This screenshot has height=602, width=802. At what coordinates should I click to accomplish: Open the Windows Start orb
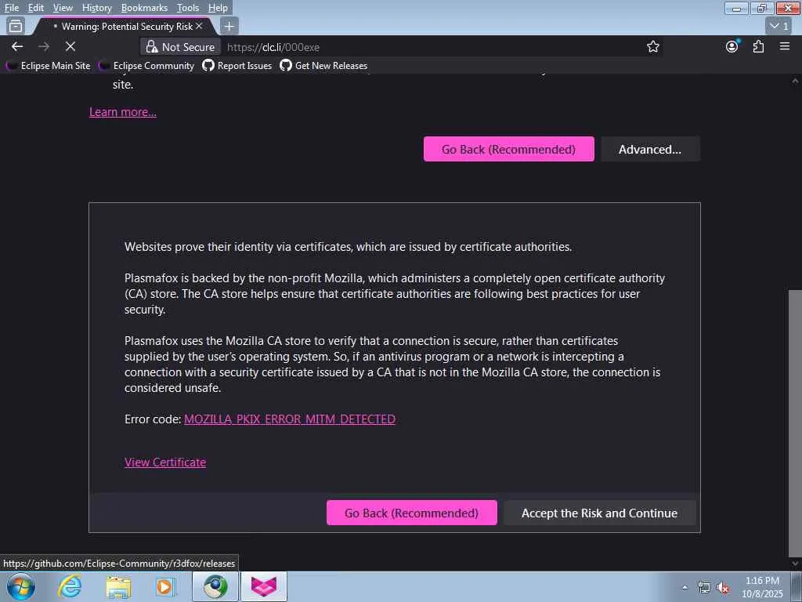pos(20,586)
